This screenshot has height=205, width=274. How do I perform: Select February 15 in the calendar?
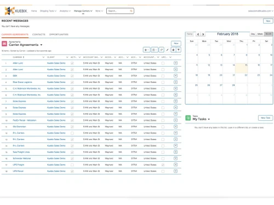[242, 69]
